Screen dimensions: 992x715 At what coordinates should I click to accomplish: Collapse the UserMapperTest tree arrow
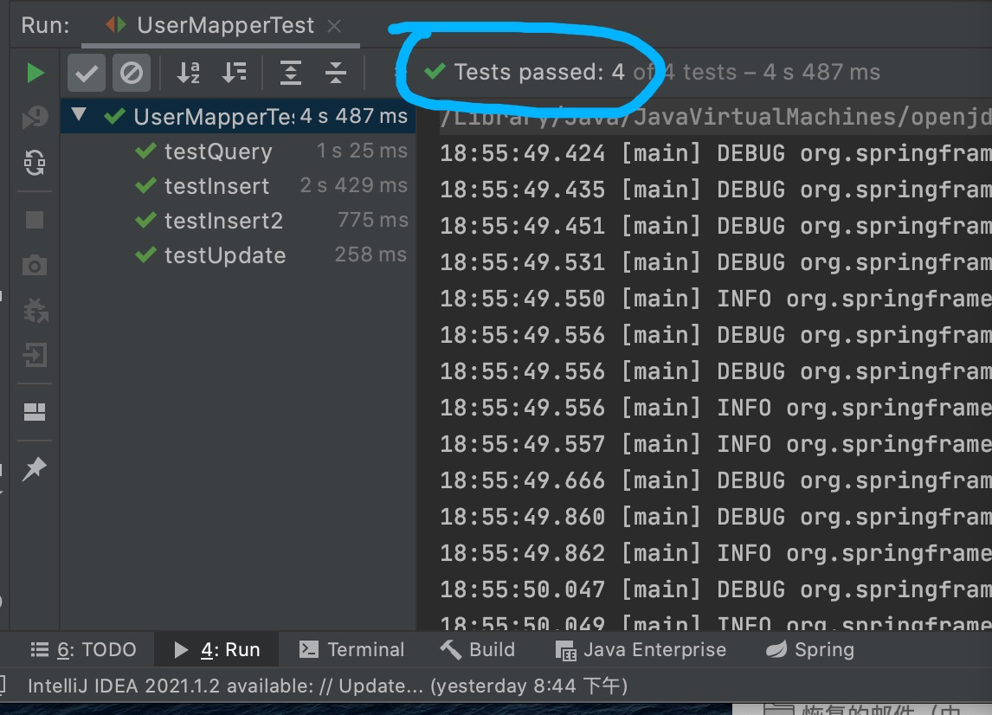click(80, 115)
